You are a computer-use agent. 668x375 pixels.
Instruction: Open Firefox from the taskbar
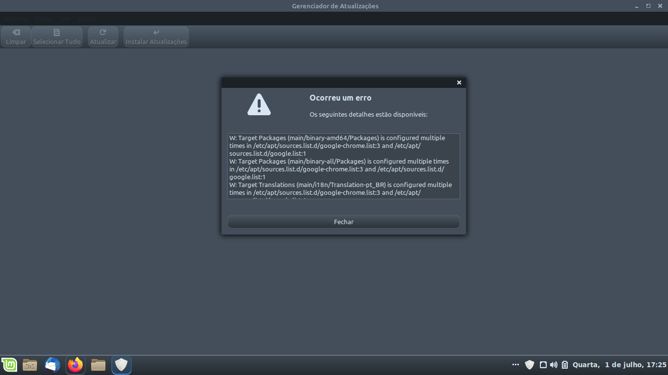click(75, 365)
